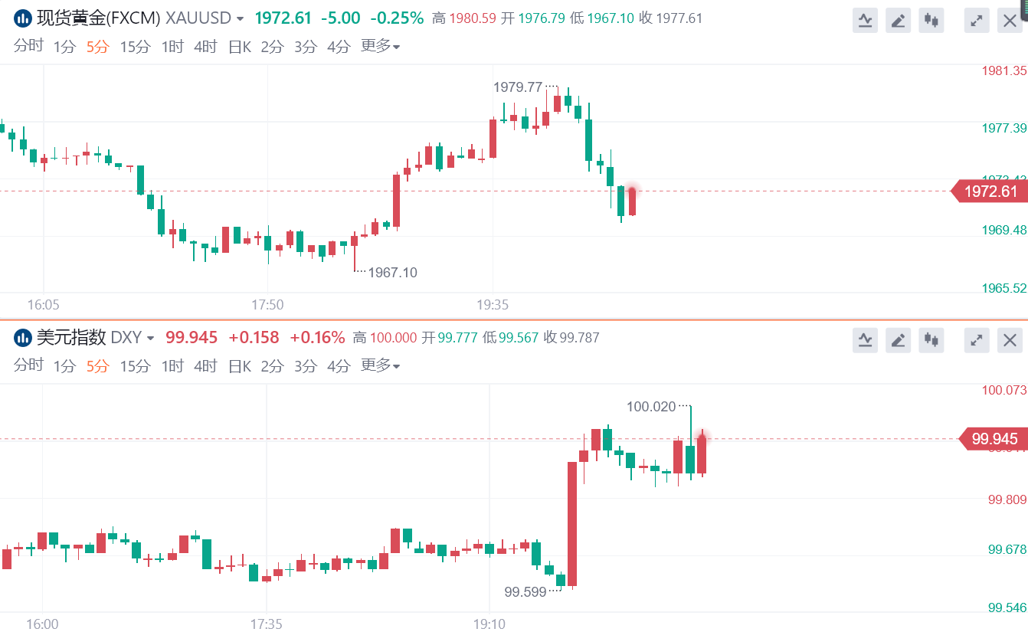1028x632 pixels.
Task: Select the drawing pencil on gold chart
Action: [898, 21]
